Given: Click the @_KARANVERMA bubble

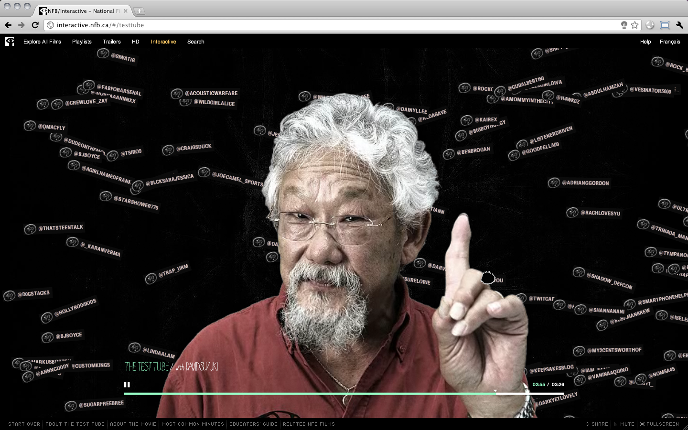Looking at the screenshot, I should (94, 247).
